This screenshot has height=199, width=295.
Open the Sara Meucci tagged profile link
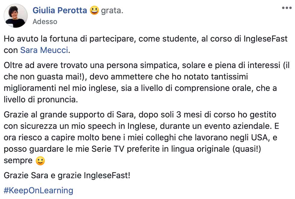point(45,50)
